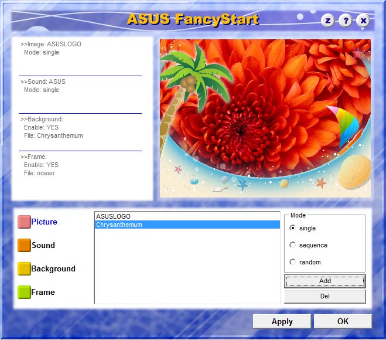386x340 pixels.
Task: Switch to the Background section label
Action: (53, 268)
